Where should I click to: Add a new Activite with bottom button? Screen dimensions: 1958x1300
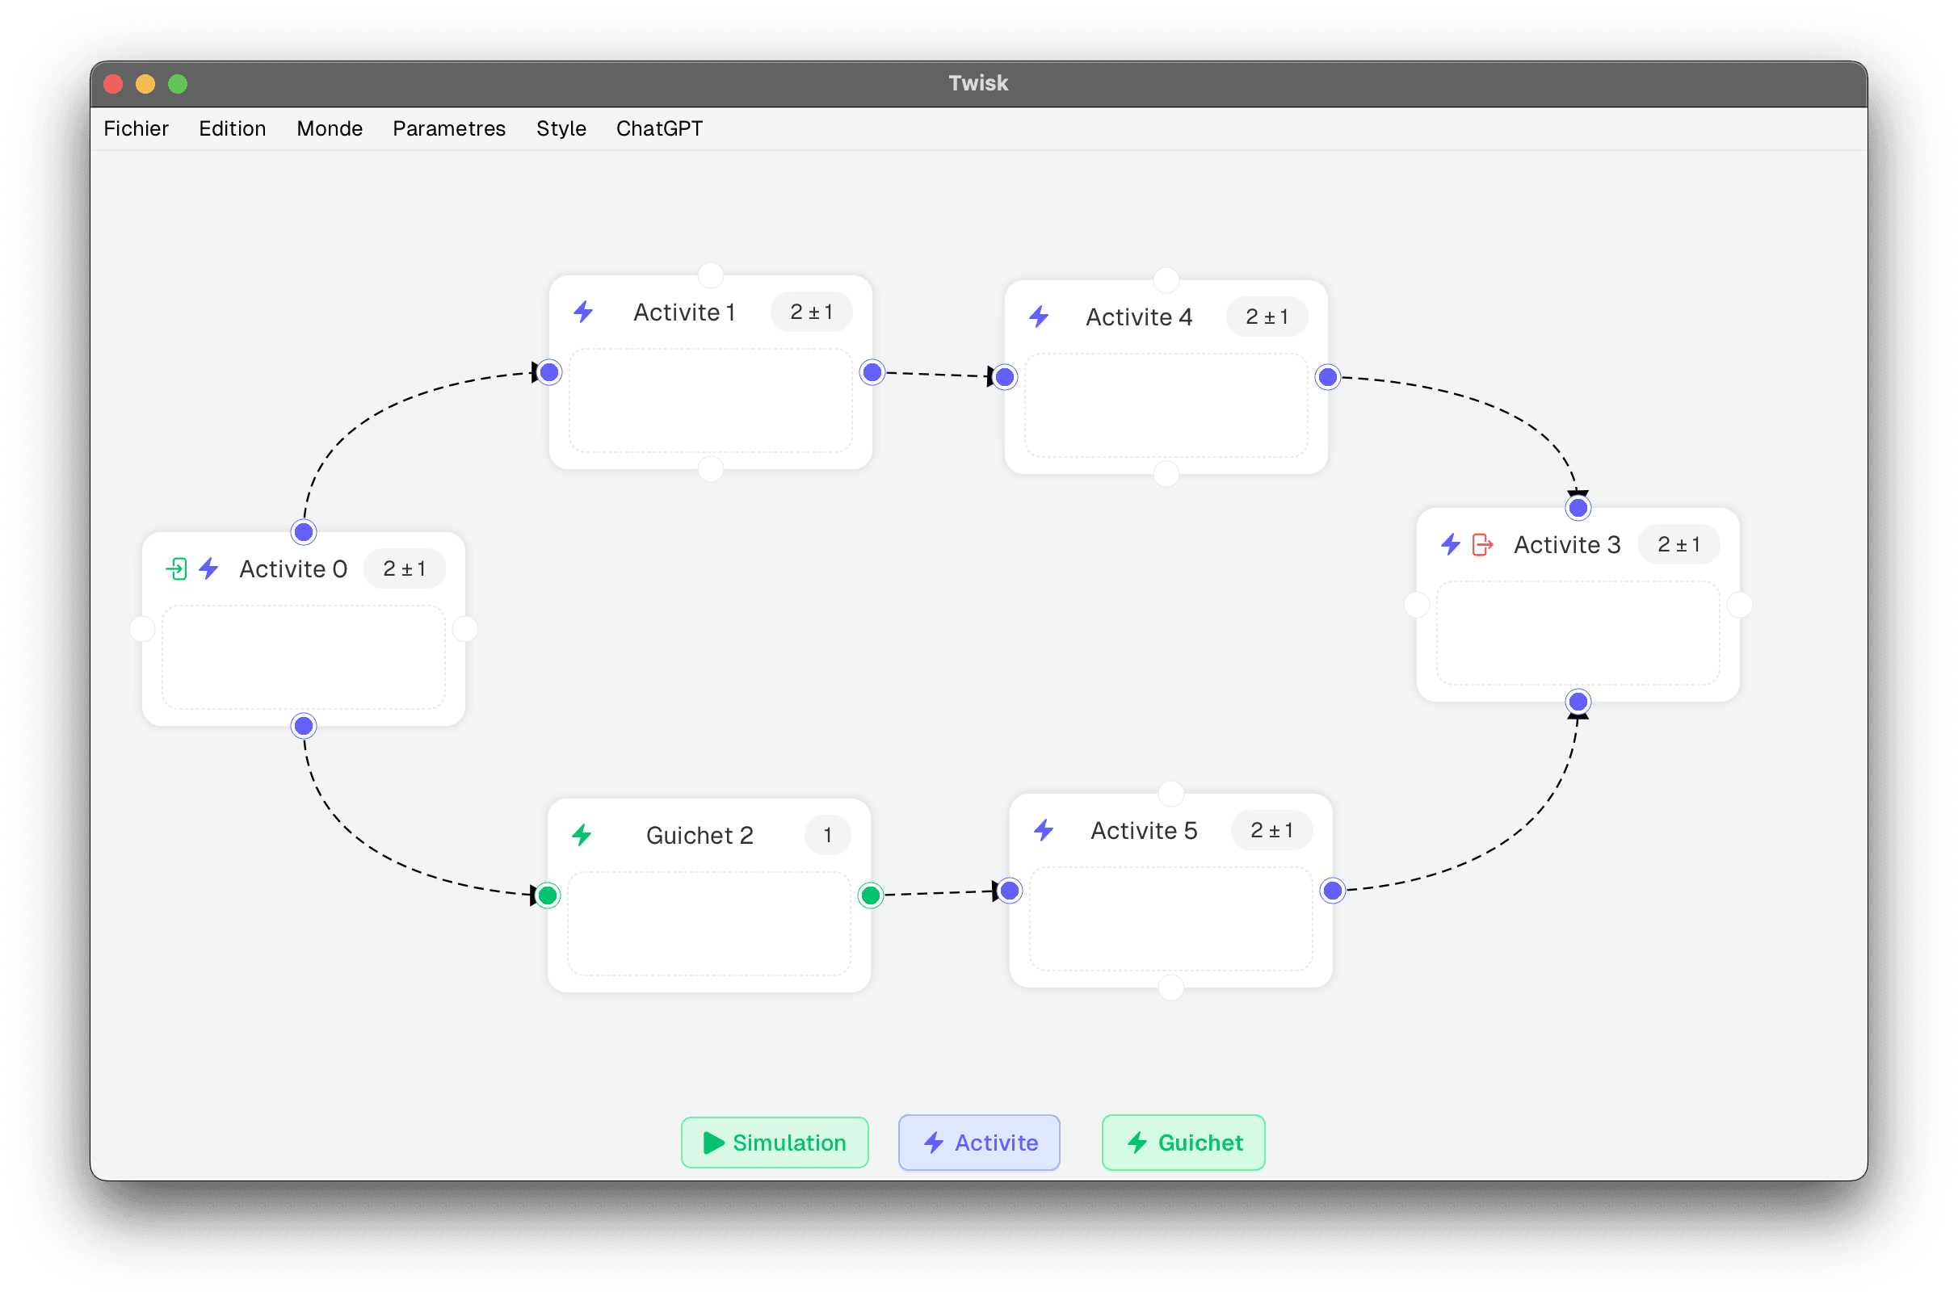pyautogui.click(x=978, y=1143)
